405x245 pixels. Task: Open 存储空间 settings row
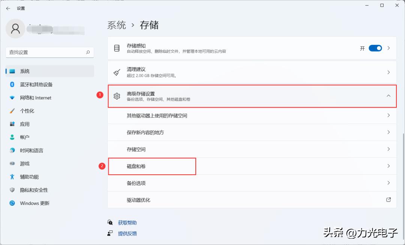point(251,149)
